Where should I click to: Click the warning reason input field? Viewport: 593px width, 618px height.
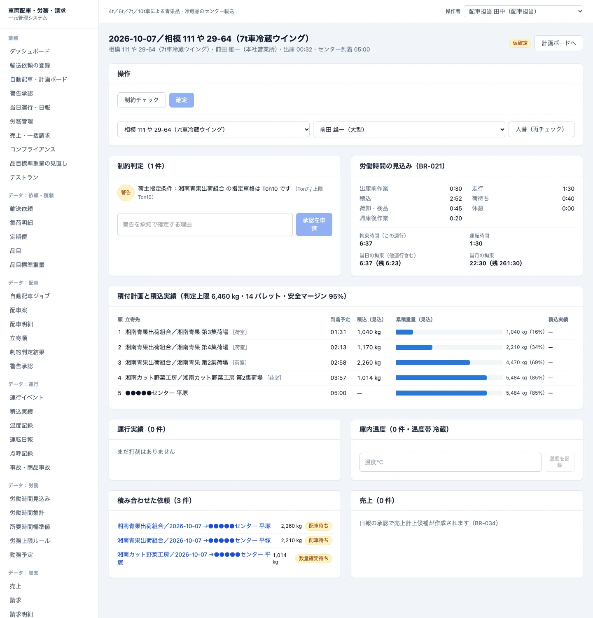pyautogui.click(x=205, y=225)
